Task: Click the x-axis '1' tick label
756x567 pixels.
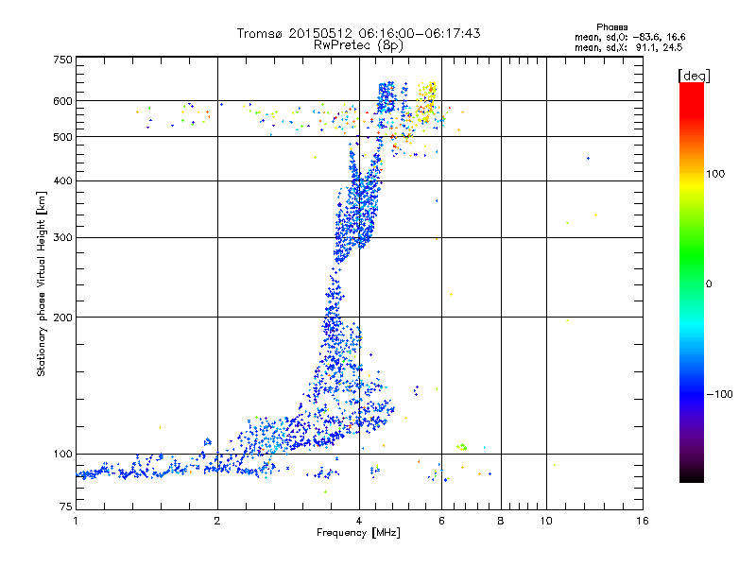Action: (76, 521)
